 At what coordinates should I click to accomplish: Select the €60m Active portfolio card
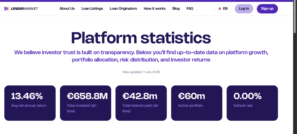pos(197,103)
